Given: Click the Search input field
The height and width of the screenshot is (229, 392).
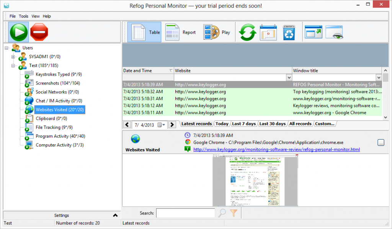Looking at the screenshot, I should click(186, 213).
